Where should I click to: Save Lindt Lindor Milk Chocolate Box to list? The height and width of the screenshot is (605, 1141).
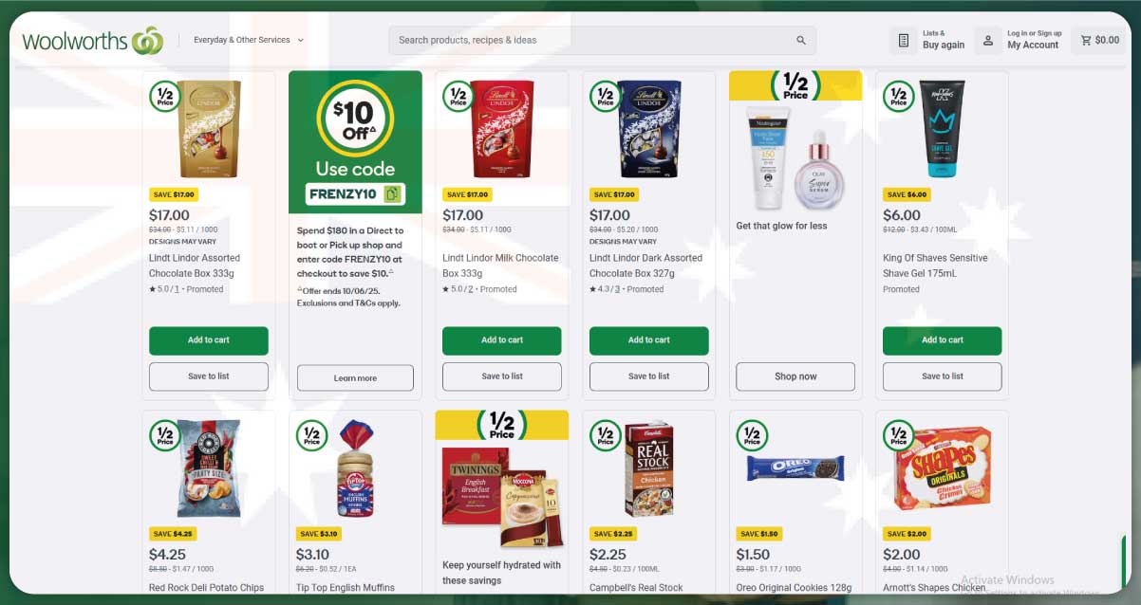(502, 376)
